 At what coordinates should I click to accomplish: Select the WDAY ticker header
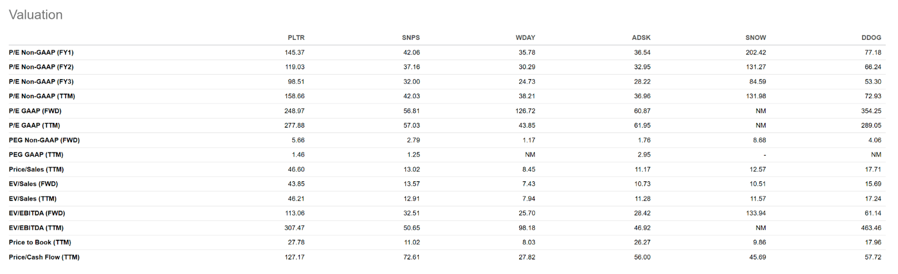525,38
